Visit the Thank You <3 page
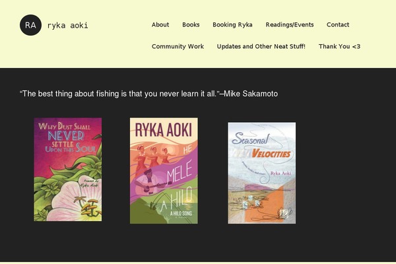The width and height of the screenshot is (396, 264). tap(339, 46)
